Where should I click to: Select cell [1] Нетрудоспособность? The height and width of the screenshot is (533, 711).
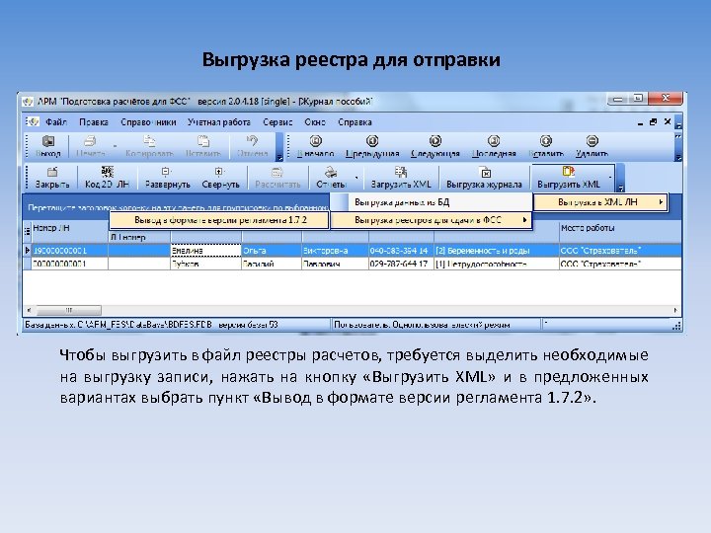pos(497,264)
